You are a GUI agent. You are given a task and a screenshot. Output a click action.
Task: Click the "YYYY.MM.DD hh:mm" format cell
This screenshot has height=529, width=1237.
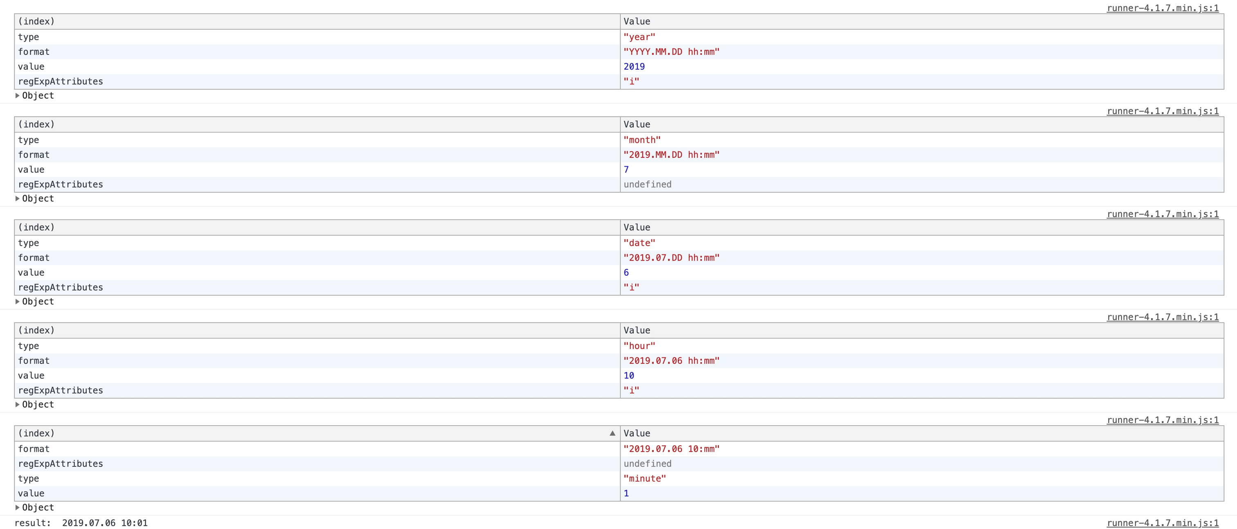tap(671, 52)
